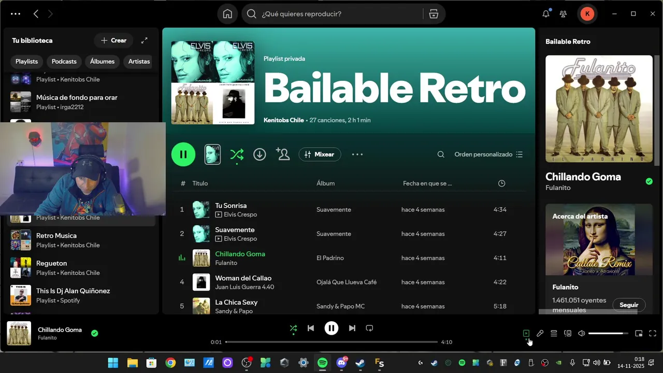Image resolution: width=663 pixels, height=373 pixels.
Task: Toggle Now Playing view panel
Action: (x=526, y=334)
